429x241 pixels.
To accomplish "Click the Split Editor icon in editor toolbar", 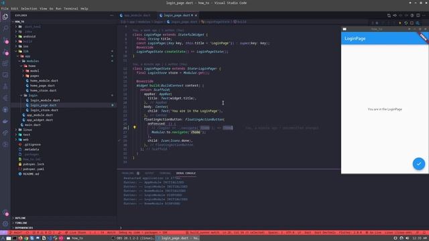I will click(418, 15).
